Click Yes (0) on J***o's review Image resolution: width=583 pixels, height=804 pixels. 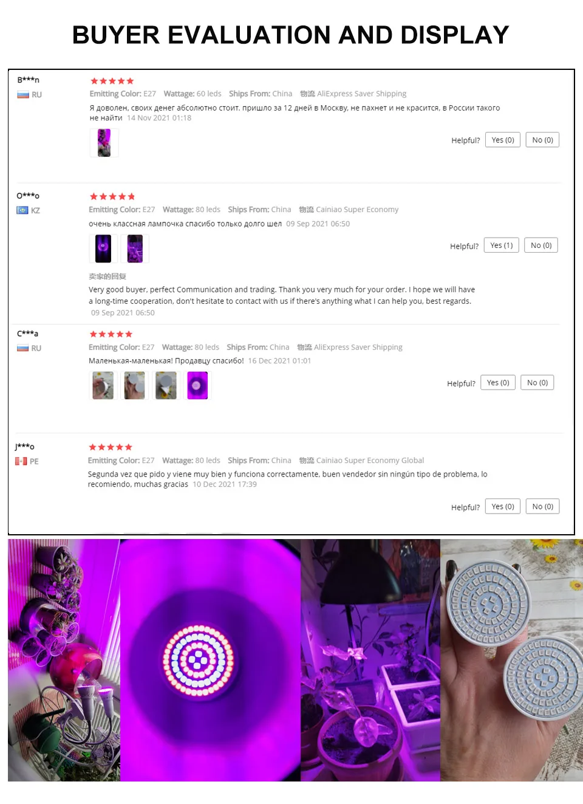(x=503, y=507)
